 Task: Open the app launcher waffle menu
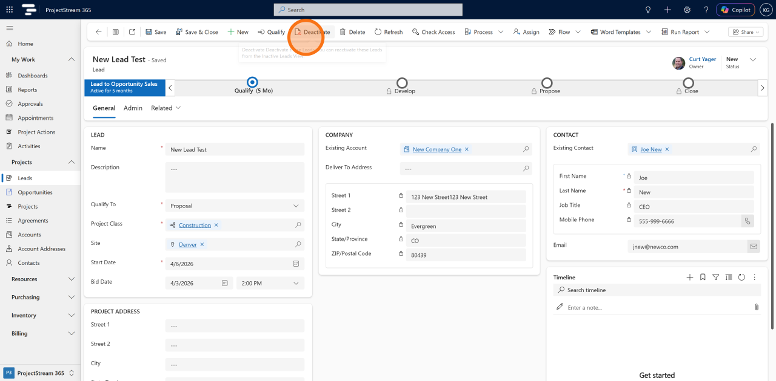[9, 10]
